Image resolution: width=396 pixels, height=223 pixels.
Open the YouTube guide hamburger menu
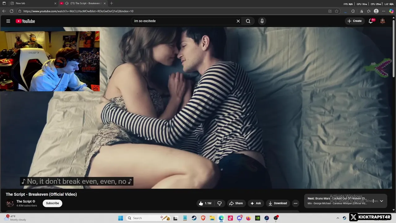pyautogui.click(x=8, y=21)
